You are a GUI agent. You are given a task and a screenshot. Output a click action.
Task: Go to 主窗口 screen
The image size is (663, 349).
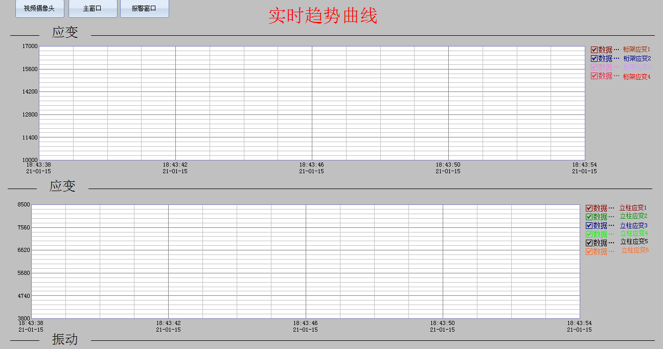(x=93, y=9)
